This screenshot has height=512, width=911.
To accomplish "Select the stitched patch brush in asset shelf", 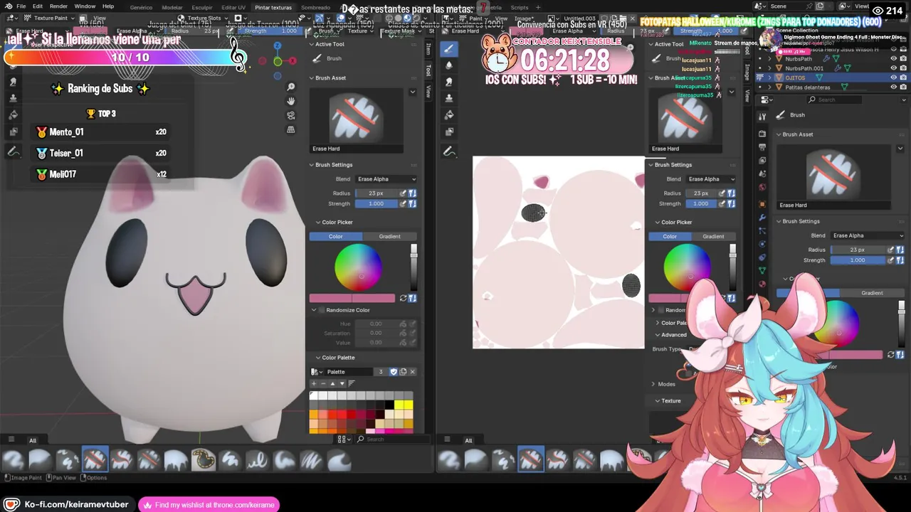I will pos(204,459).
